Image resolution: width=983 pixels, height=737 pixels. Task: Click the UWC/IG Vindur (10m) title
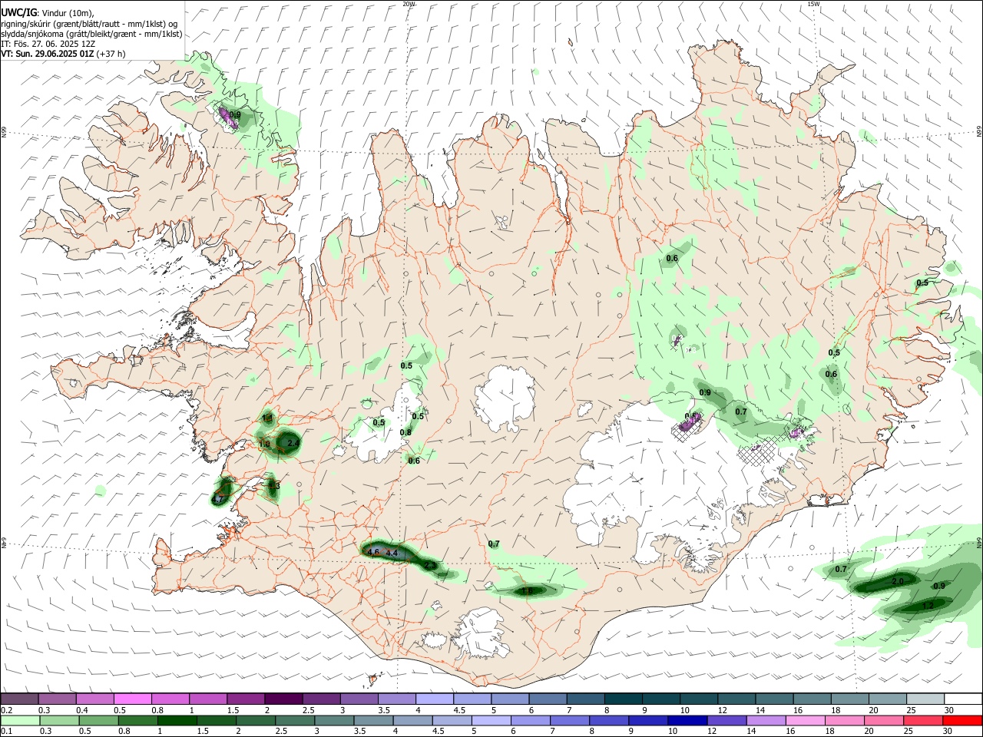(x=48, y=13)
